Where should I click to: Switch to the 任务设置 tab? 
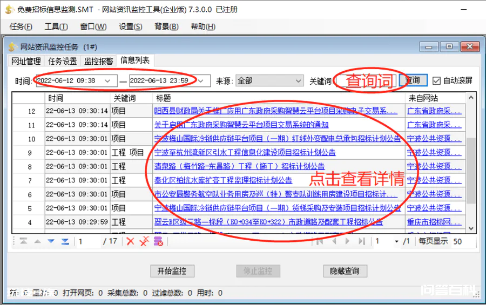(x=62, y=61)
